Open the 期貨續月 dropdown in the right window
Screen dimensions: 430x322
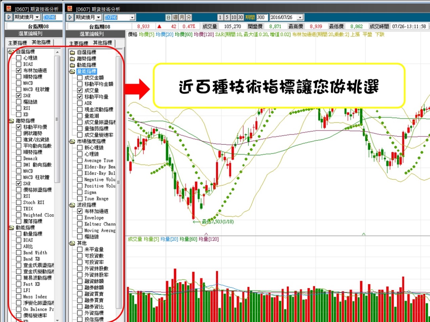tap(99, 17)
